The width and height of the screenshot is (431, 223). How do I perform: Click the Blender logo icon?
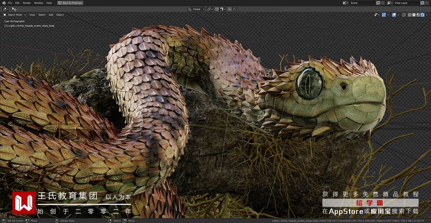pos(3,3)
